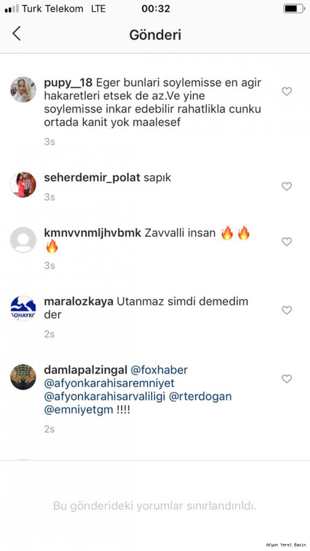Like maralozkaya's comment with the heart

tap(286, 310)
